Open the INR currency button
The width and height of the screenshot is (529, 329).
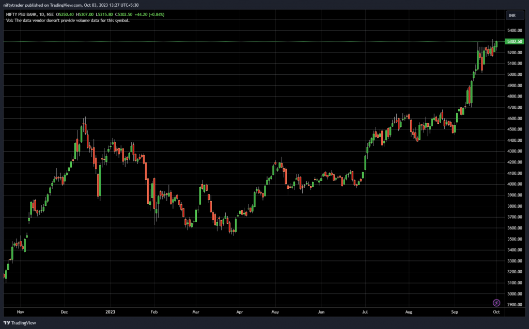coord(515,15)
